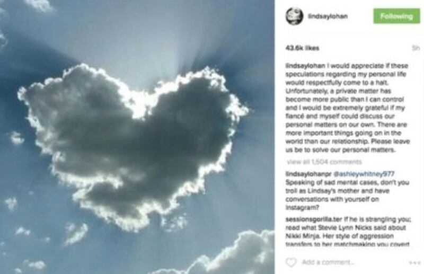
Task: Click the lindsaylohanpr comment about Lindsay's mother
Action: 348,191
